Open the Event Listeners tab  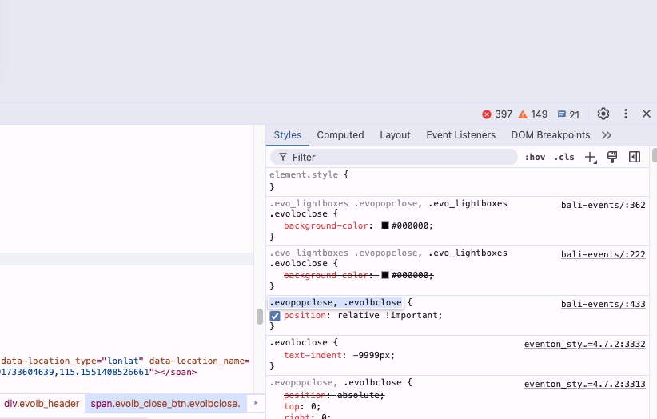coord(461,135)
